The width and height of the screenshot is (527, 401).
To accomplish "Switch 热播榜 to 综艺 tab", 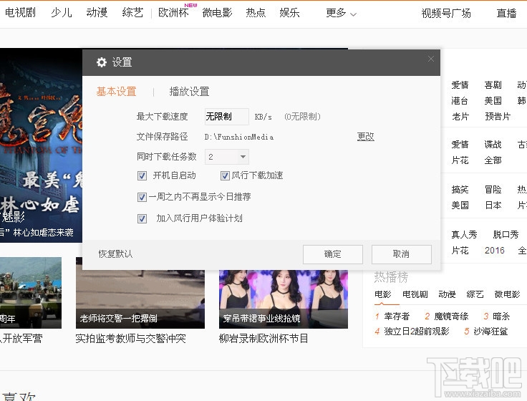I will [x=475, y=294].
